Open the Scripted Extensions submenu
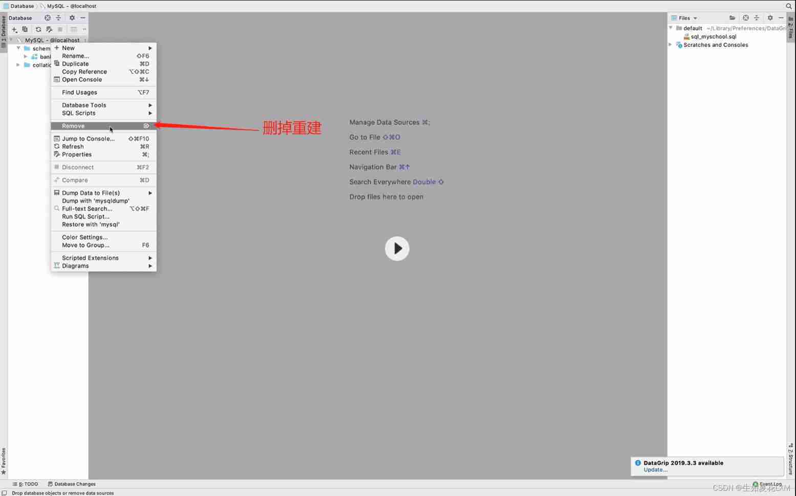 103,258
